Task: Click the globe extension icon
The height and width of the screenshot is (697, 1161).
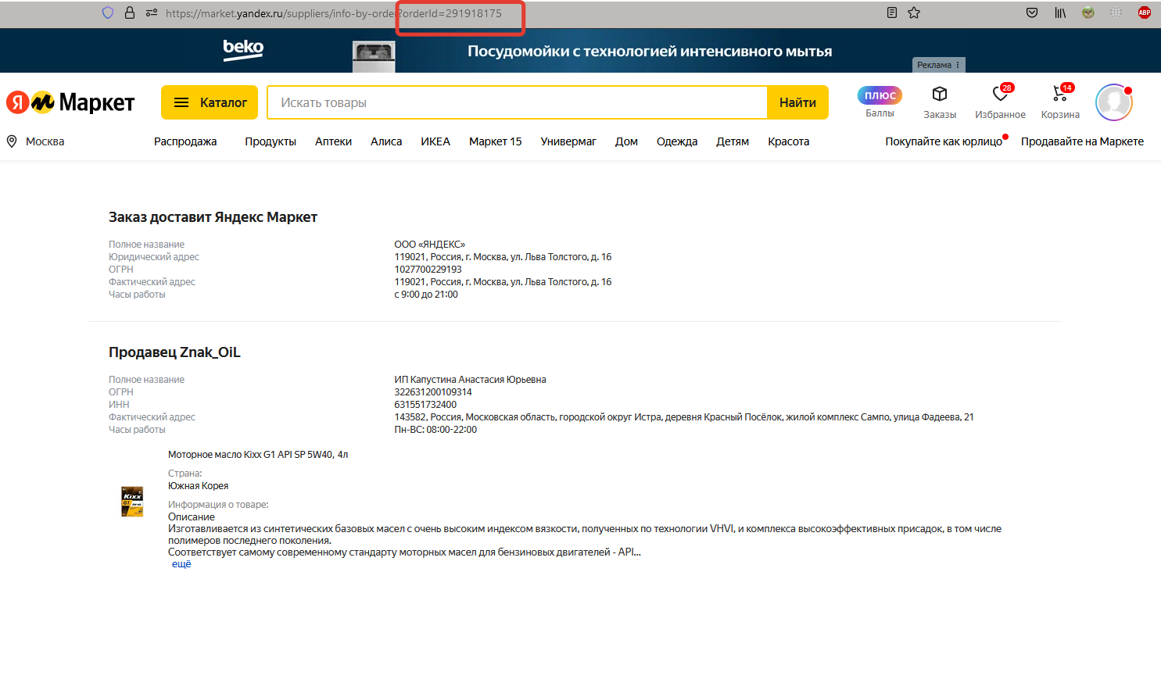Action: 1116,13
